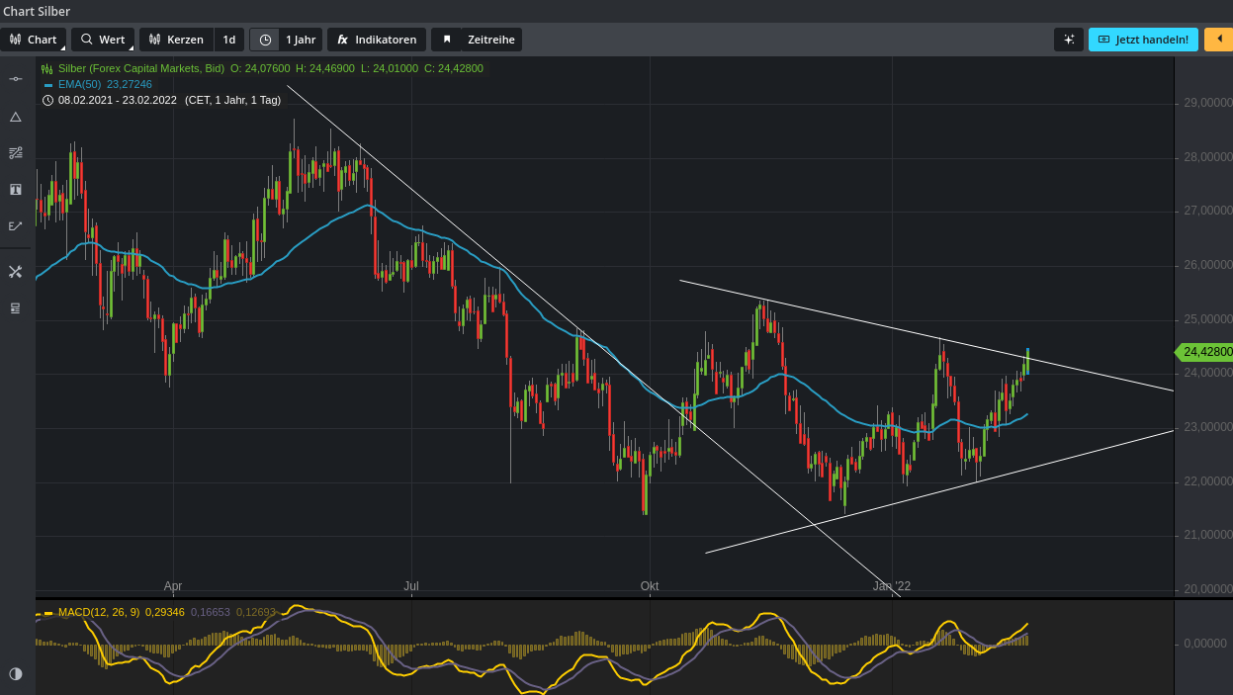
Task: Toggle the clock time range button
Action: click(264, 40)
